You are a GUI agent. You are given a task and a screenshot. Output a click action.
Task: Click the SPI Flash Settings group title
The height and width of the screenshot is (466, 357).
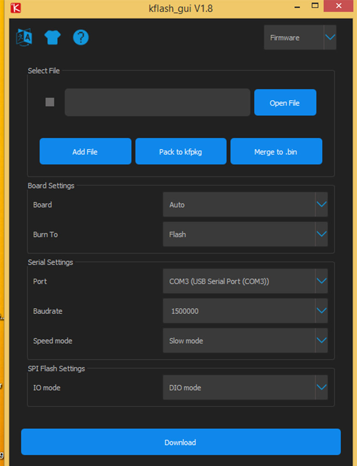[56, 369]
